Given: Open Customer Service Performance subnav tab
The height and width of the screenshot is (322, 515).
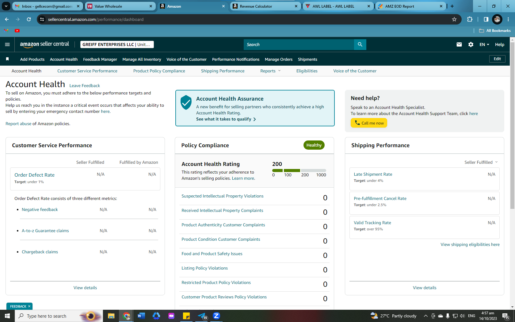Looking at the screenshot, I should click(87, 71).
